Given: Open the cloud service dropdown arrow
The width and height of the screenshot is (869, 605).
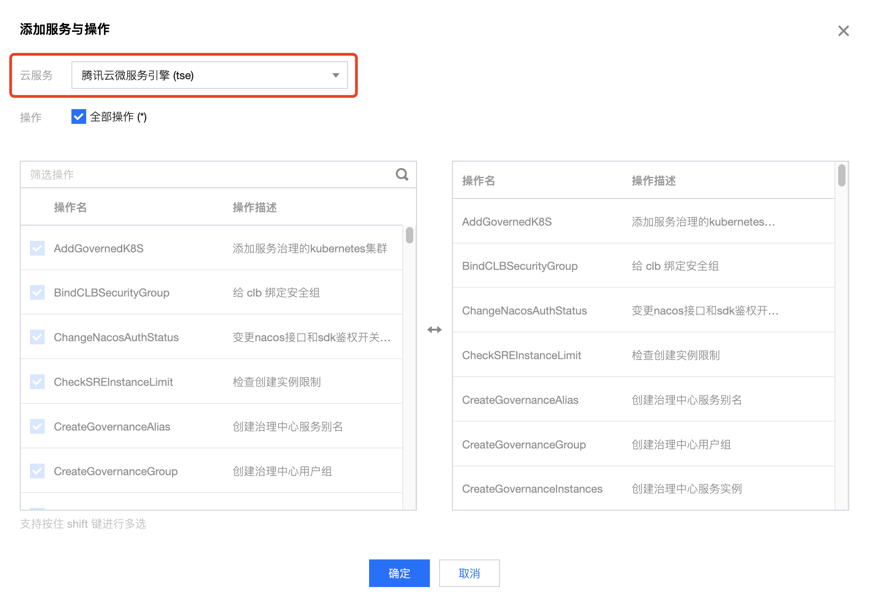Looking at the screenshot, I should tap(335, 76).
